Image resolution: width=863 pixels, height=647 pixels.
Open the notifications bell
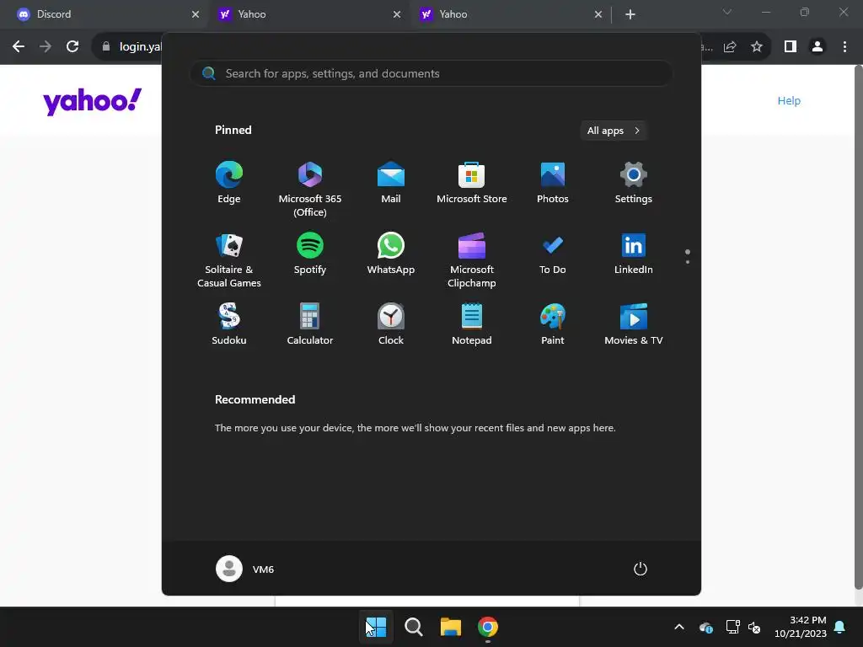pos(840,627)
